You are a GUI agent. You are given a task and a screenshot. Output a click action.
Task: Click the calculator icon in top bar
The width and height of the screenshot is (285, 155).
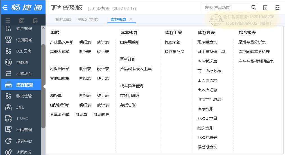(x=265, y=8)
